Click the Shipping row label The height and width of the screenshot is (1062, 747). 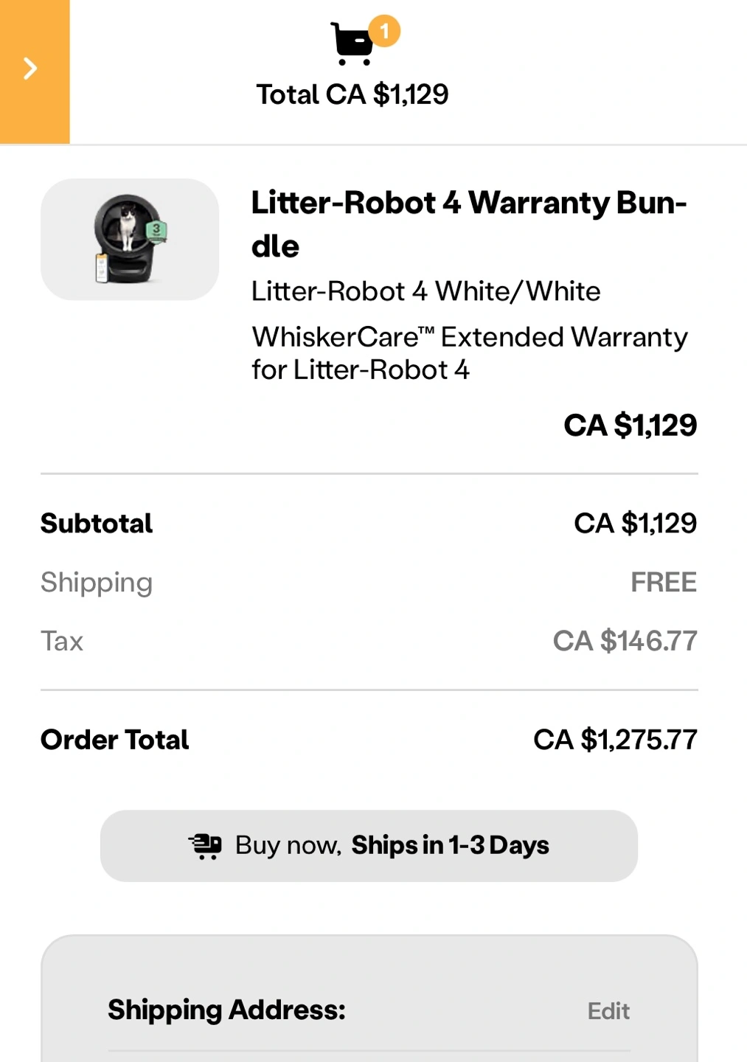point(97,583)
